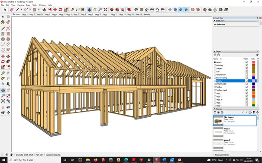The width and height of the screenshot is (262, 163).
Task: Select the Circle tool in left toolbar
Action: [3, 39]
